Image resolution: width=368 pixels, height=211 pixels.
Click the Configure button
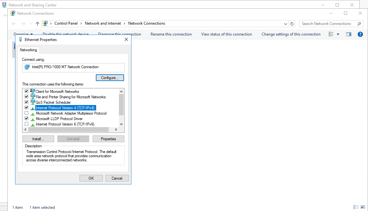pyautogui.click(x=110, y=77)
